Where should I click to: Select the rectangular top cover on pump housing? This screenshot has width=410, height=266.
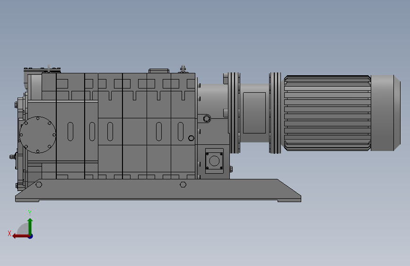(x=159, y=71)
